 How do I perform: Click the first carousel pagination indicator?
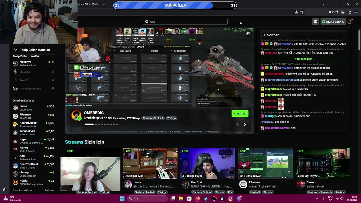pyautogui.click(x=89, y=124)
